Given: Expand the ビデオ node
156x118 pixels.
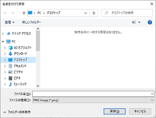Looking at the screenshot, I should [x=5, y=78].
